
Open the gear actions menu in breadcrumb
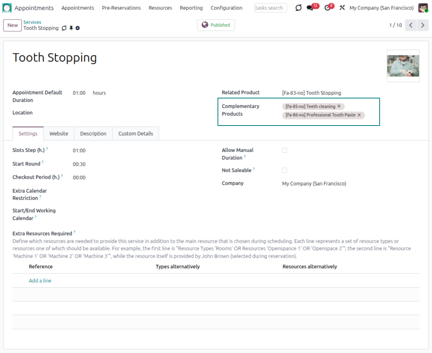click(x=78, y=28)
